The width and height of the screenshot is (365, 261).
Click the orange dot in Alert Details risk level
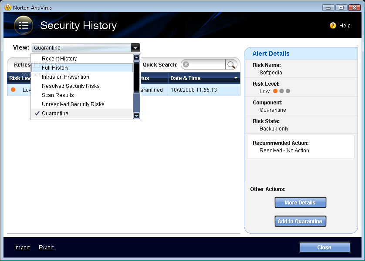point(275,91)
